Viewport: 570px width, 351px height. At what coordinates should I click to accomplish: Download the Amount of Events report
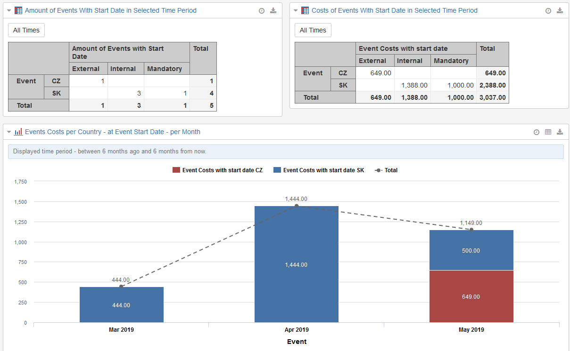click(273, 11)
